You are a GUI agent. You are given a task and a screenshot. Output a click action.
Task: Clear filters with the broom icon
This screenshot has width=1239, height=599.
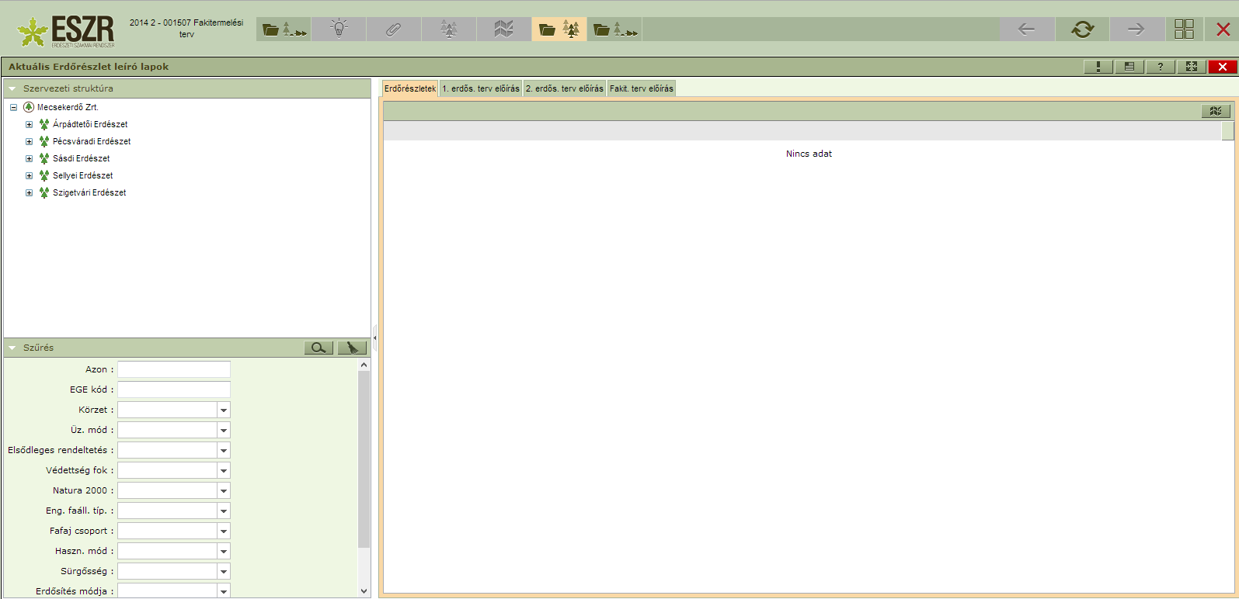(352, 348)
